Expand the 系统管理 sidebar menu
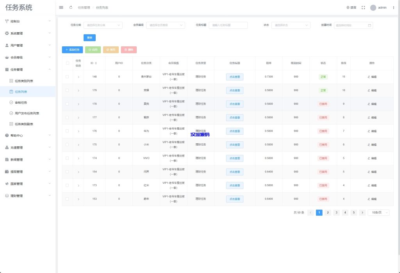Image resolution: width=400 pixels, height=273 pixels. [27, 33]
